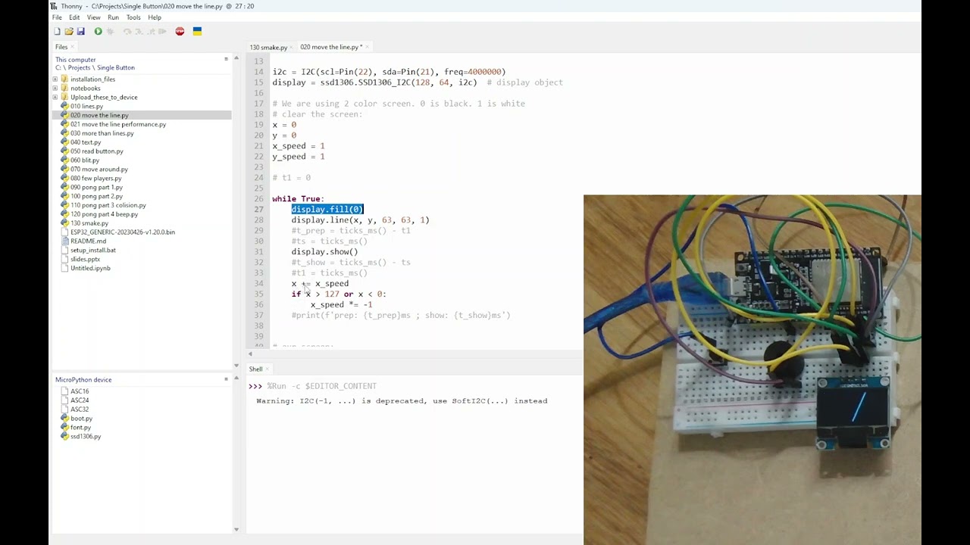Click the New file toolbar icon

pyautogui.click(x=57, y=31)
